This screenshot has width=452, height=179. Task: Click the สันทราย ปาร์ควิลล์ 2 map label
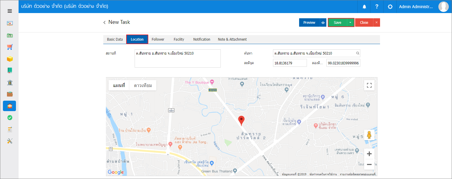(251, 135)
